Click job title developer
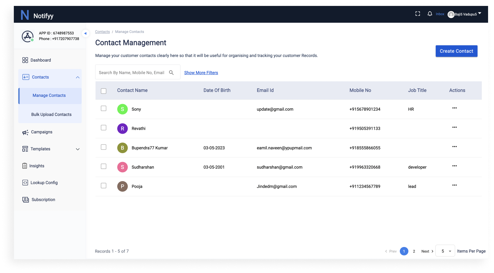 (417, 167)
